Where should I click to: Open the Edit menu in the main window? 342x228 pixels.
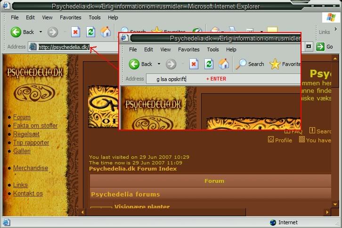30,17
